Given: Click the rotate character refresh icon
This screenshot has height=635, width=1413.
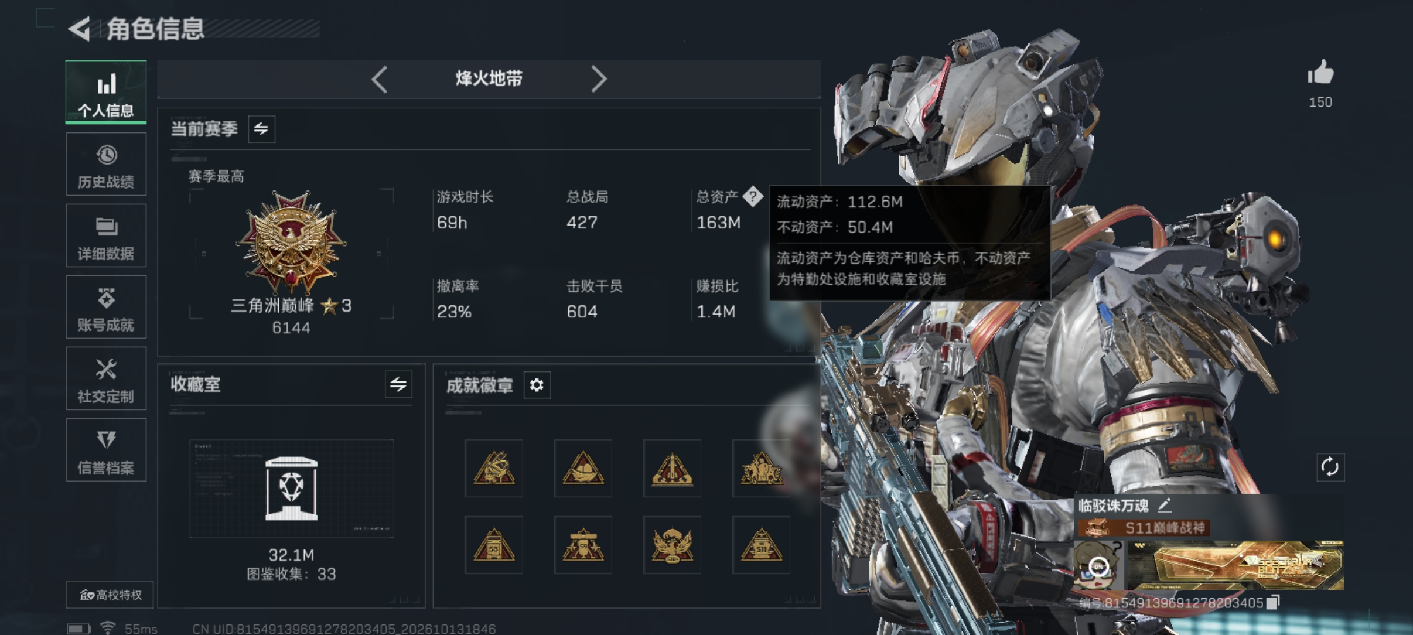Looking at the screenshot, I should coord(1330,467).
